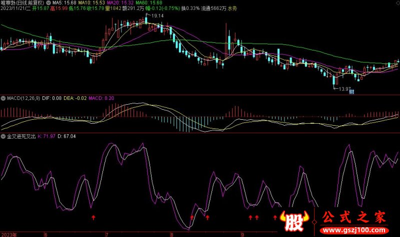Click the 2023年 label on time axis
The width and height of the screenshot is (400, 237).
pyautogui.click(x=8, y=234)
